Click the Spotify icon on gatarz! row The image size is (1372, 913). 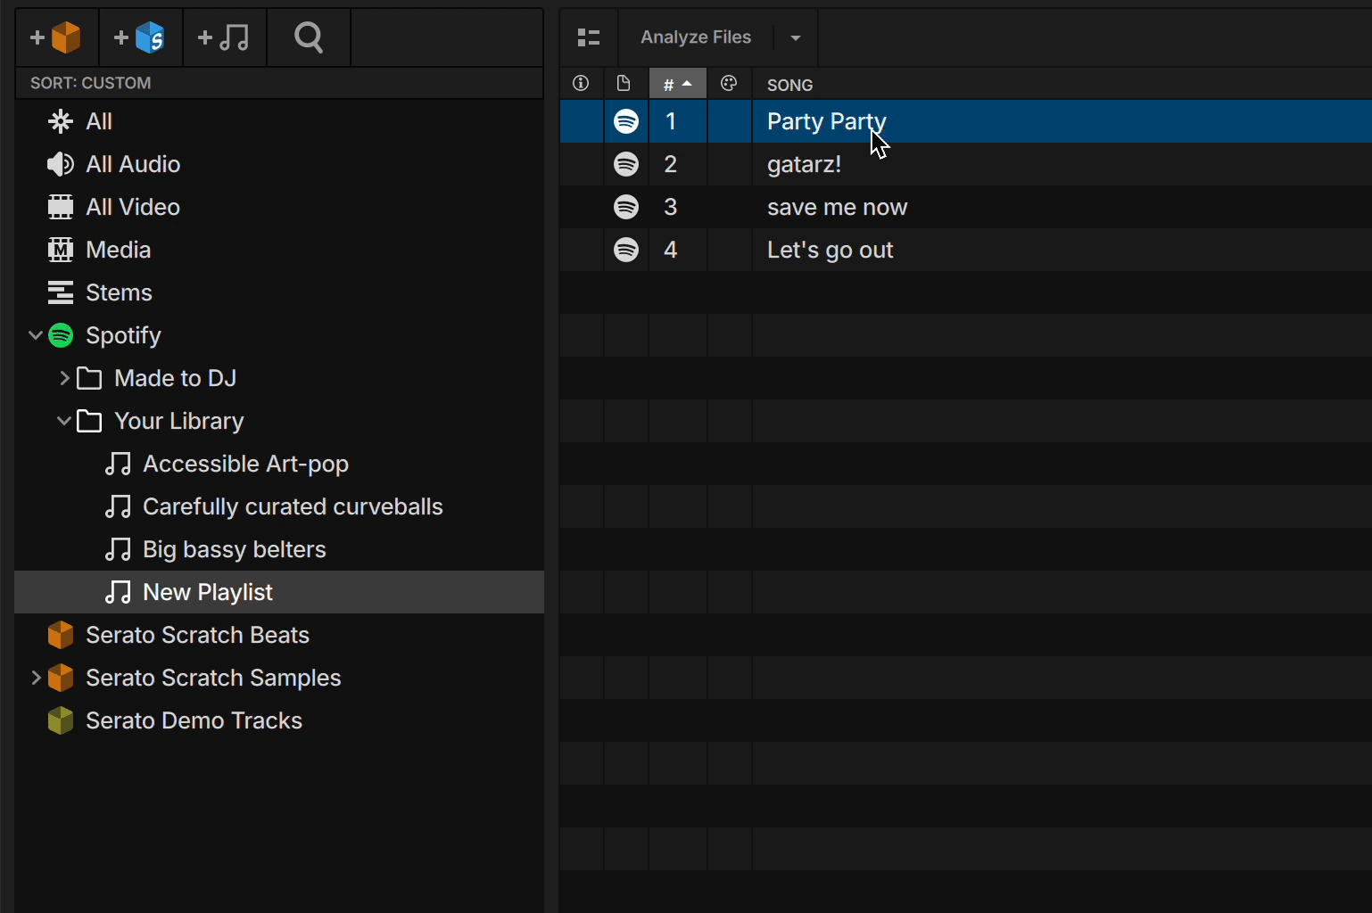(626, 164)
